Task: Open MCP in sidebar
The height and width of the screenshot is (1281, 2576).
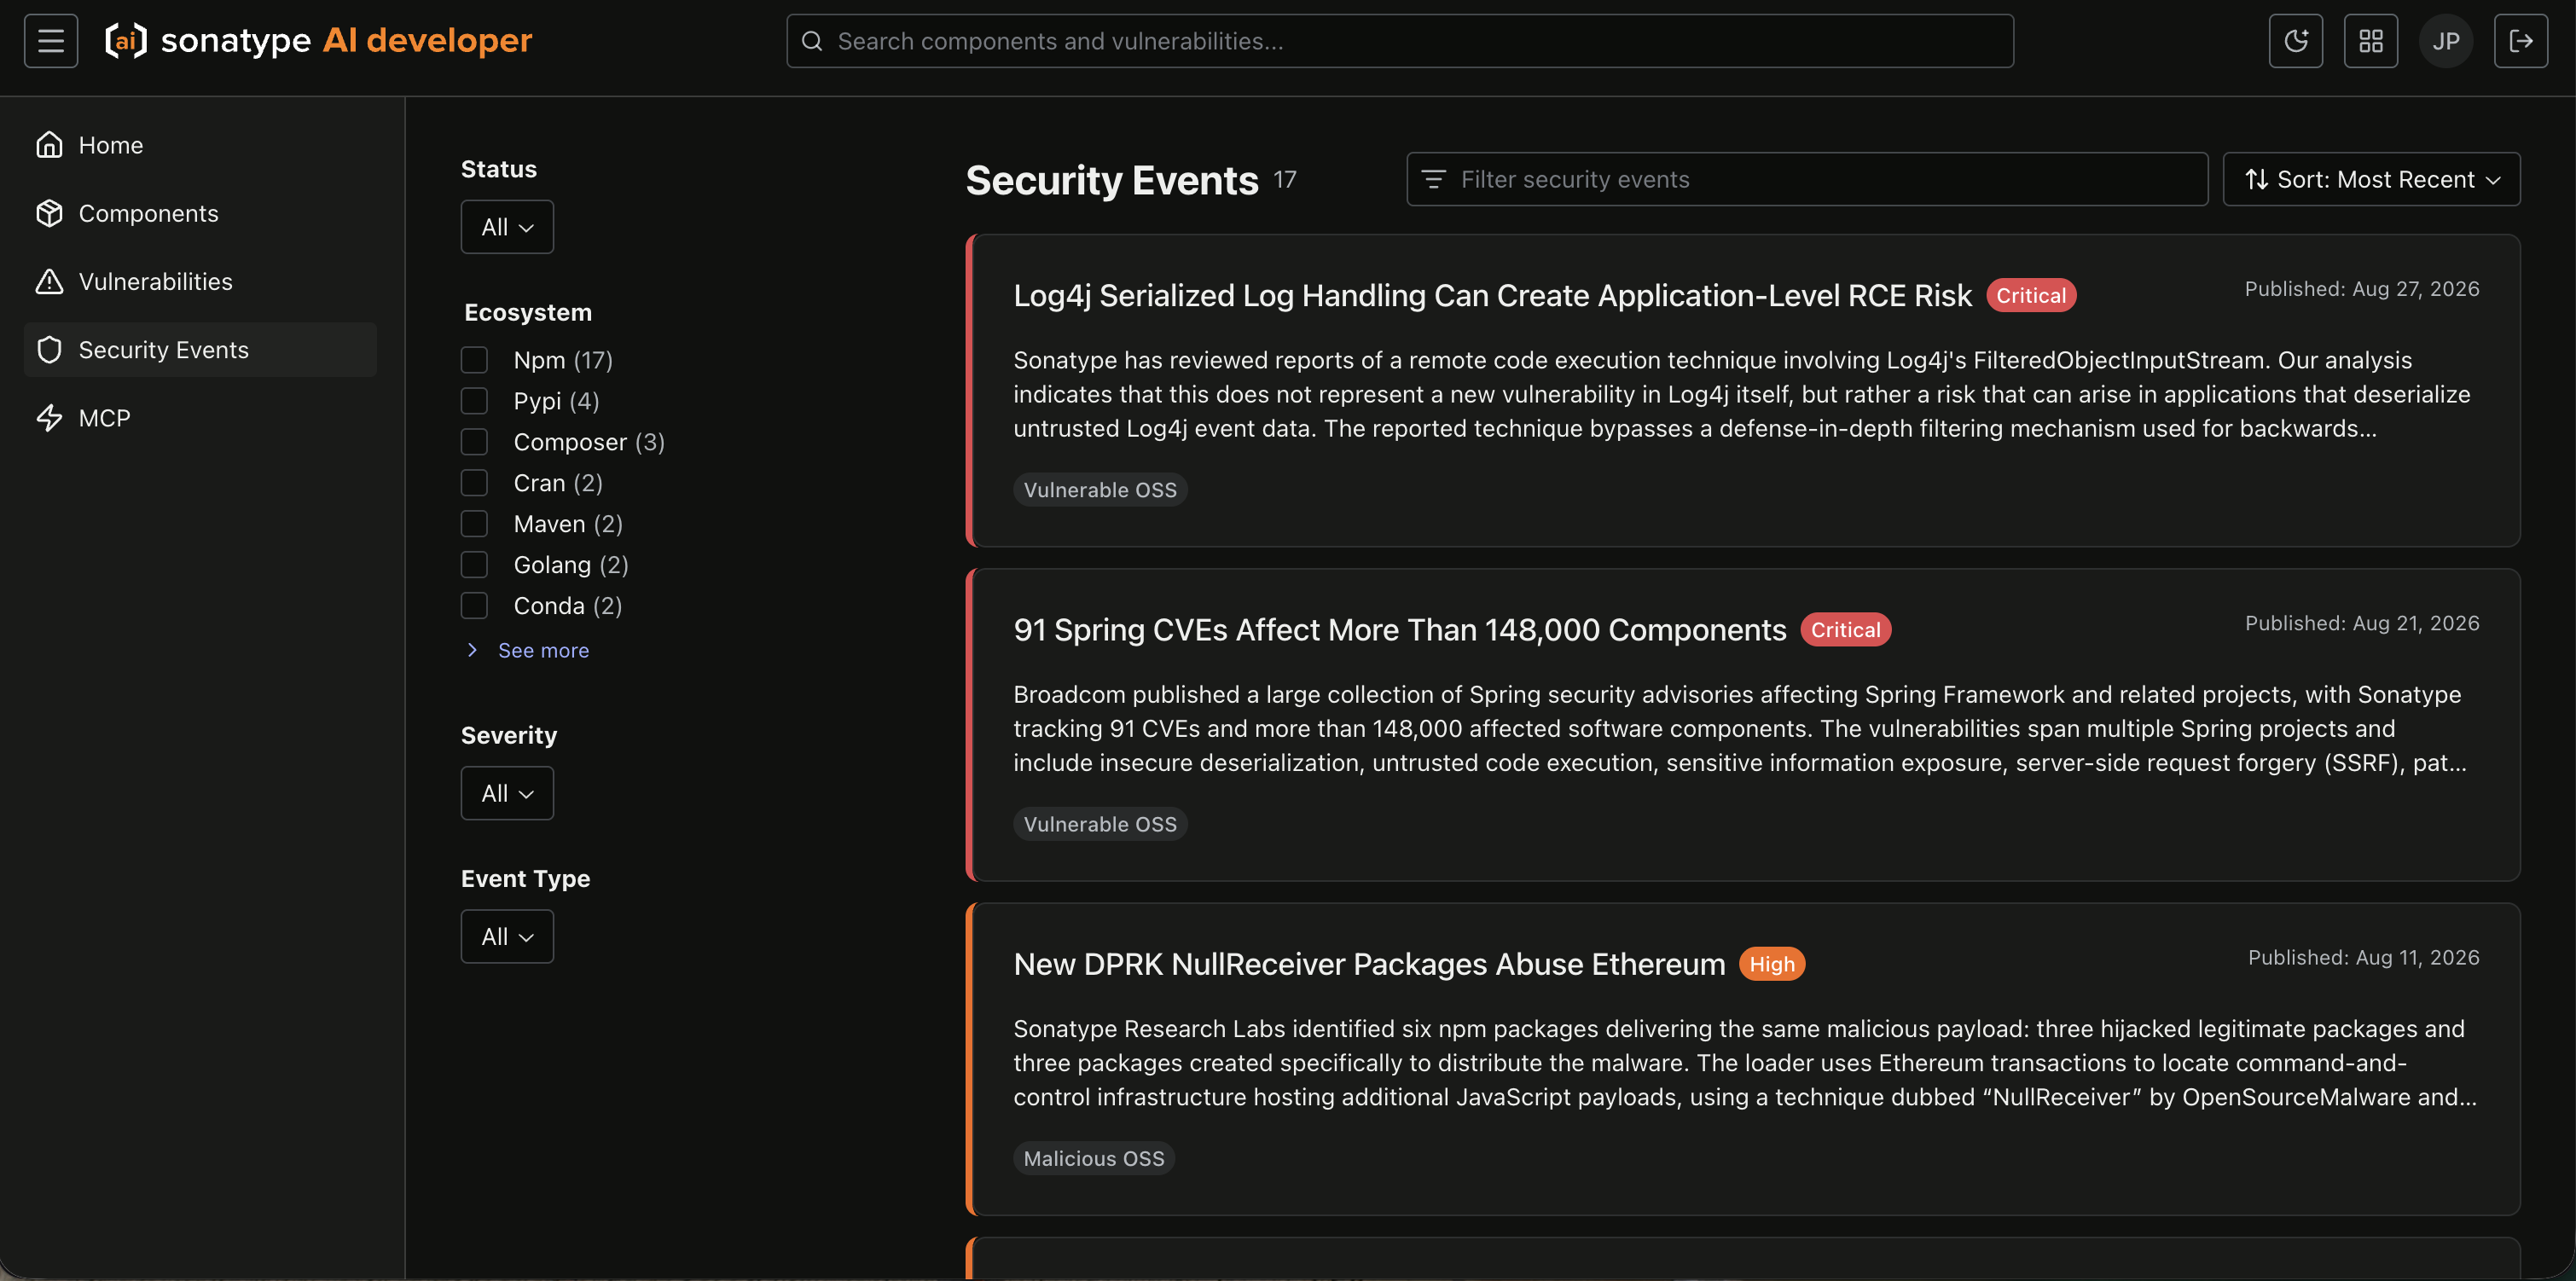Action: [x=200, y=417]
